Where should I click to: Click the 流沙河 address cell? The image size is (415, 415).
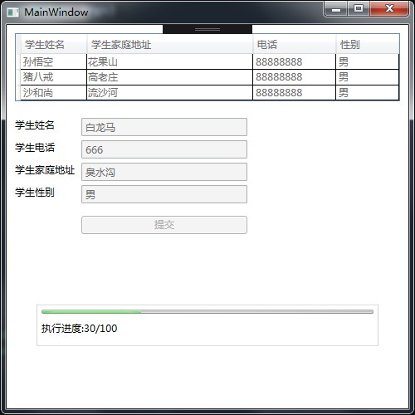click(x=169, y=93)
